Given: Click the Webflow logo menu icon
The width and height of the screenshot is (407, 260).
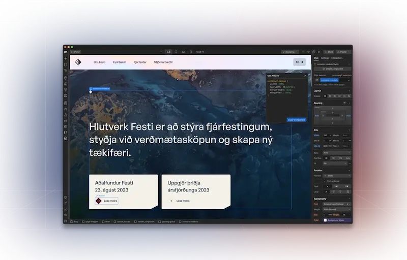Looking at the screenshot, I should pyautogui.click(x=66, y=52).
